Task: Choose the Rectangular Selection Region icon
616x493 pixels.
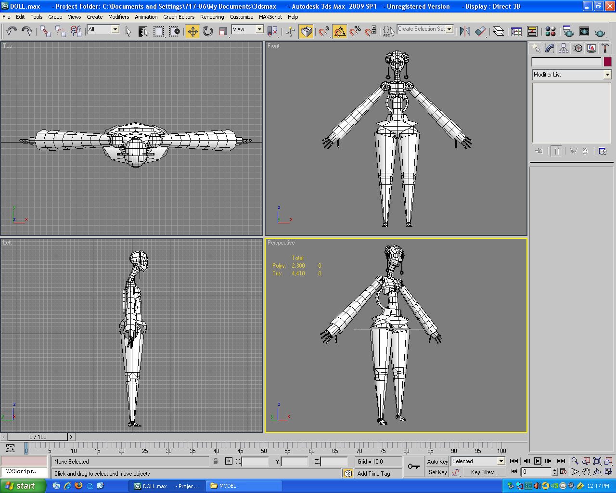Action: (x=159, y=31)
